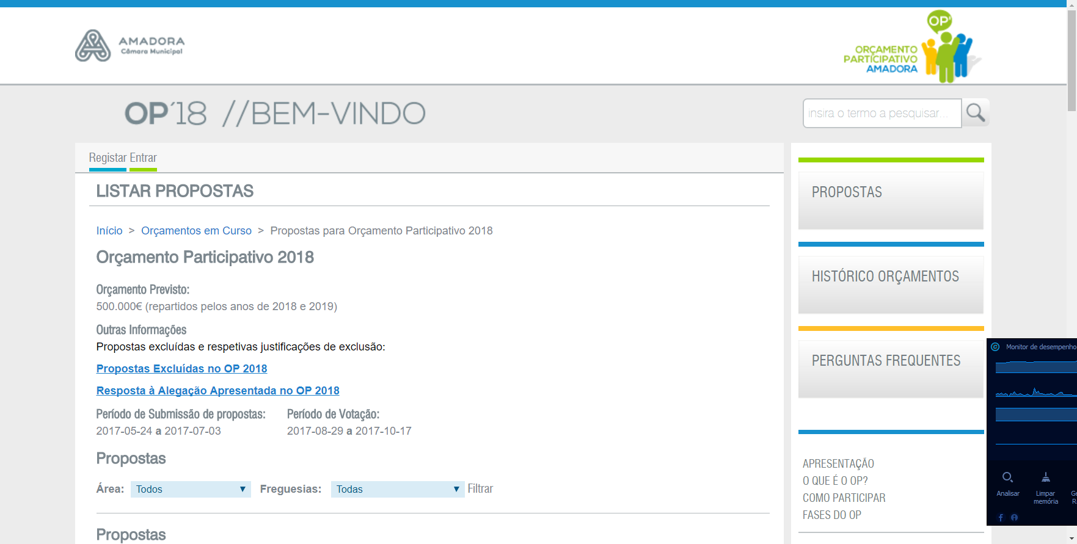
Task: Follow the Início breadcrumb link
Action: coord(109,231)
